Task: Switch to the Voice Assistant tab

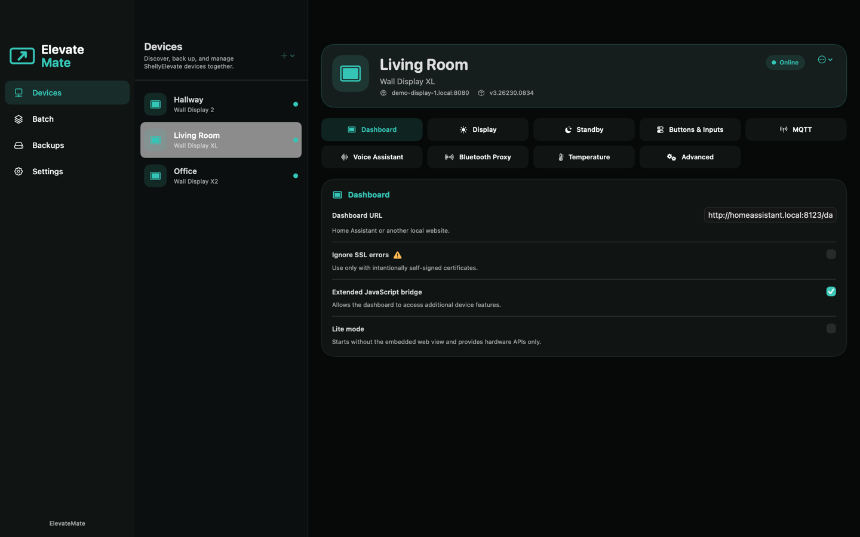Action: click(x=371, y=157)
